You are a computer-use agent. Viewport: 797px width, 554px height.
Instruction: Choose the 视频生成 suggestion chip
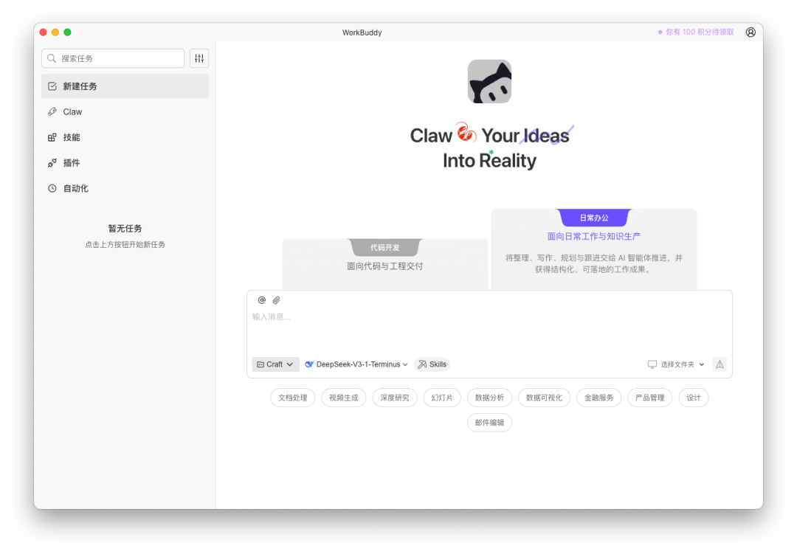344,398
